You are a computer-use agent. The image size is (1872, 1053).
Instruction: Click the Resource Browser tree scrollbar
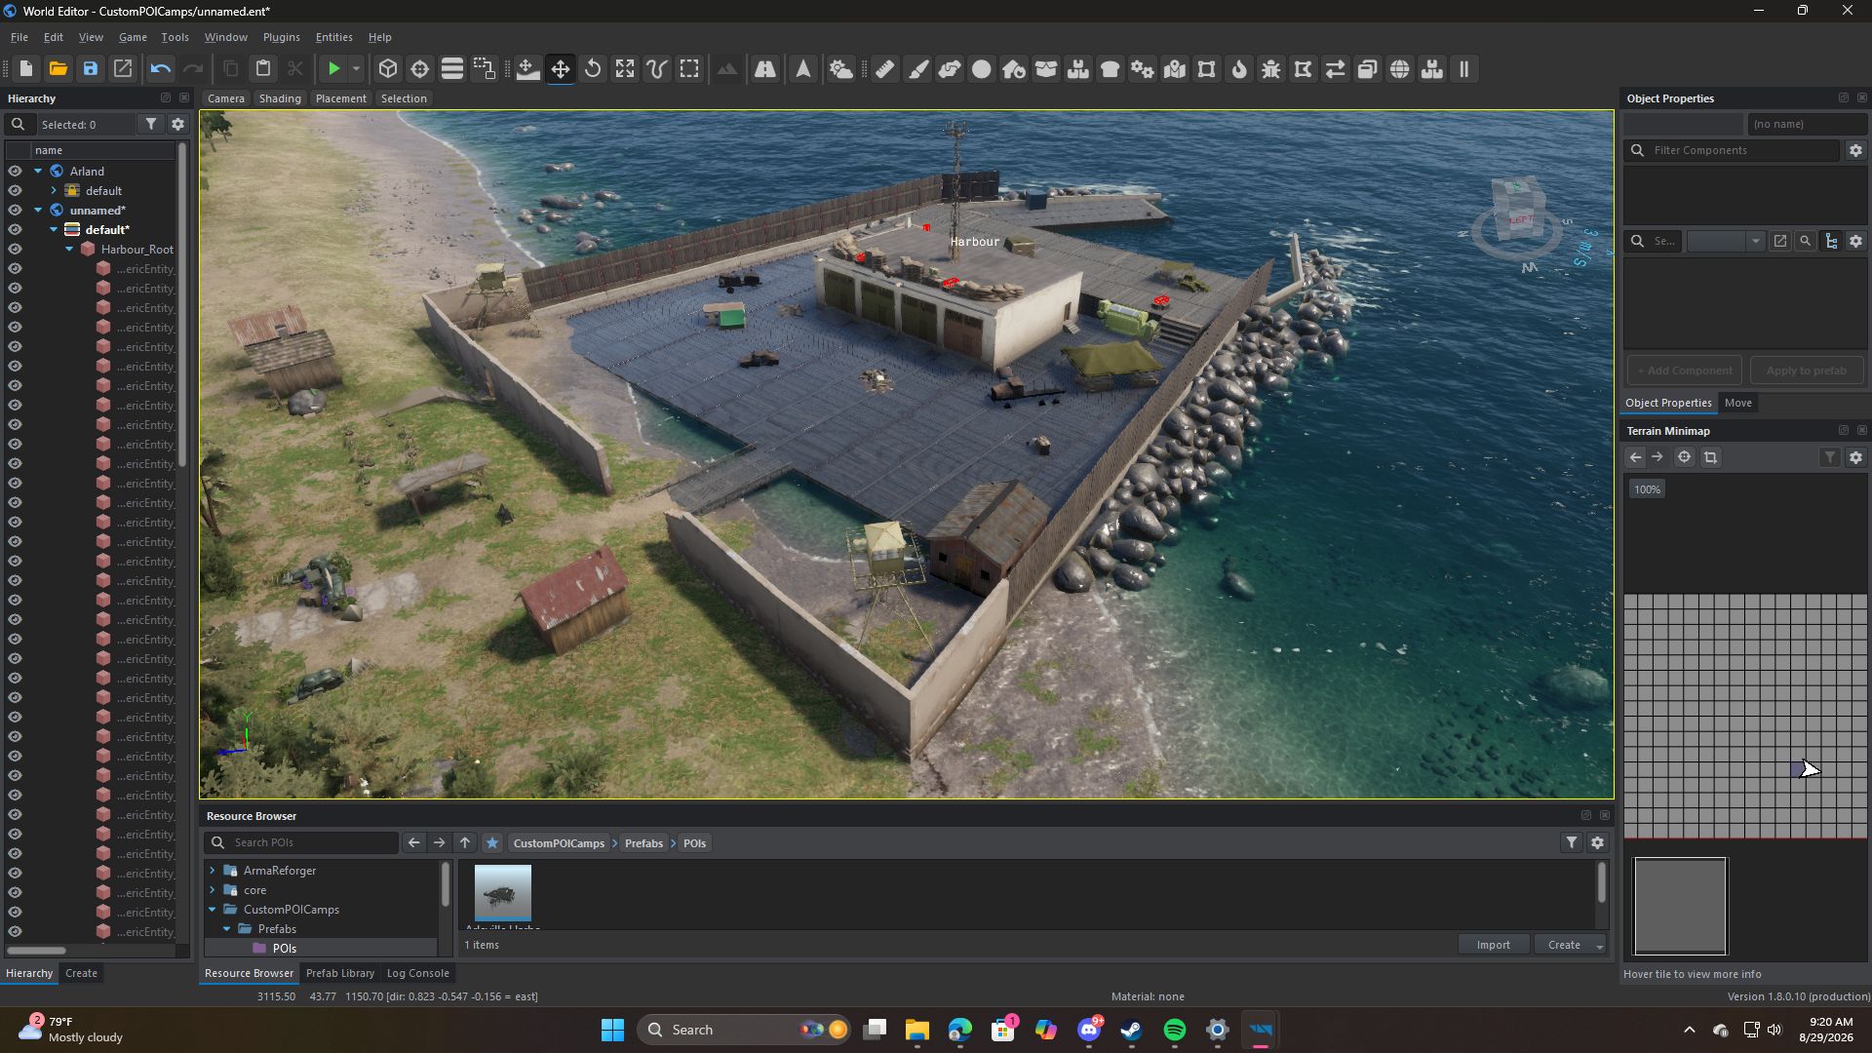[x=446, y=884]
